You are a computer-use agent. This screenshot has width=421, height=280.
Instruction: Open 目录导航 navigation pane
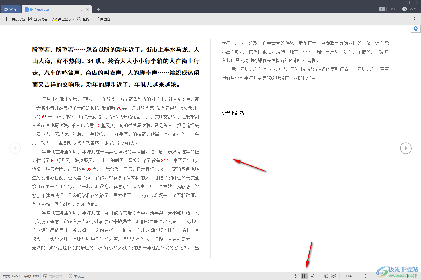[16, 19]
